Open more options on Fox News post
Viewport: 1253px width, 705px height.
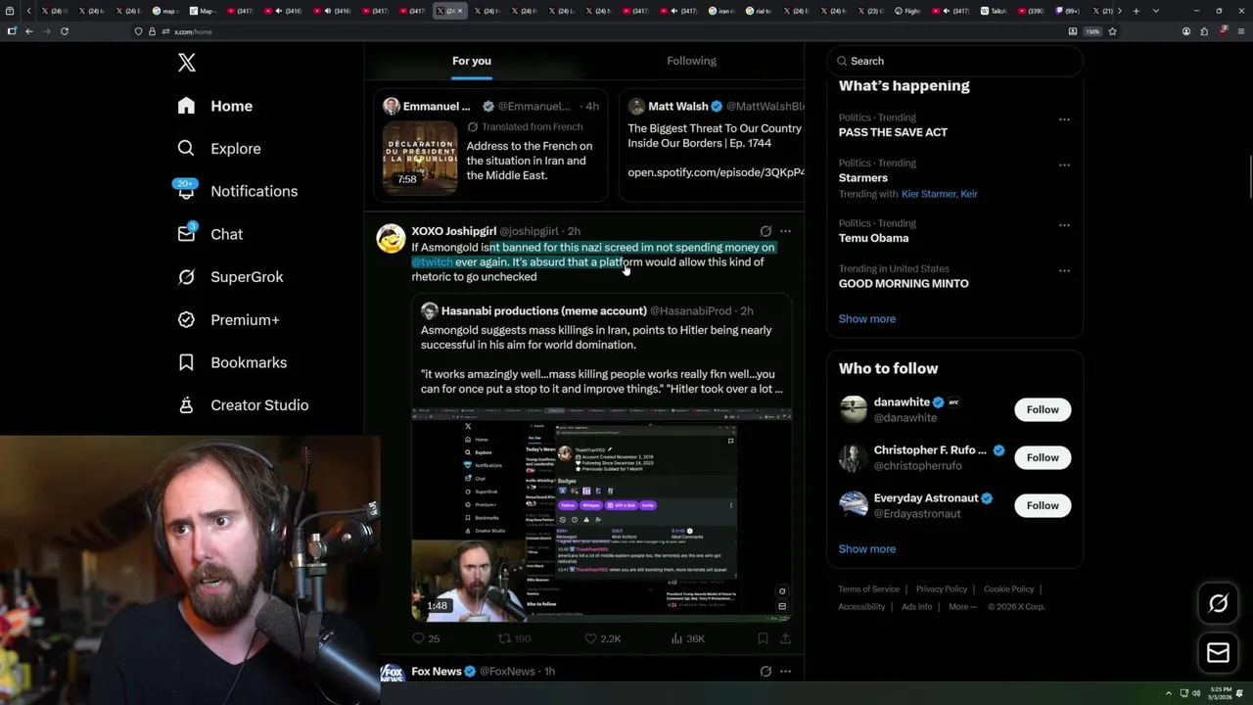pyautogui.click(x=785, y=672)
